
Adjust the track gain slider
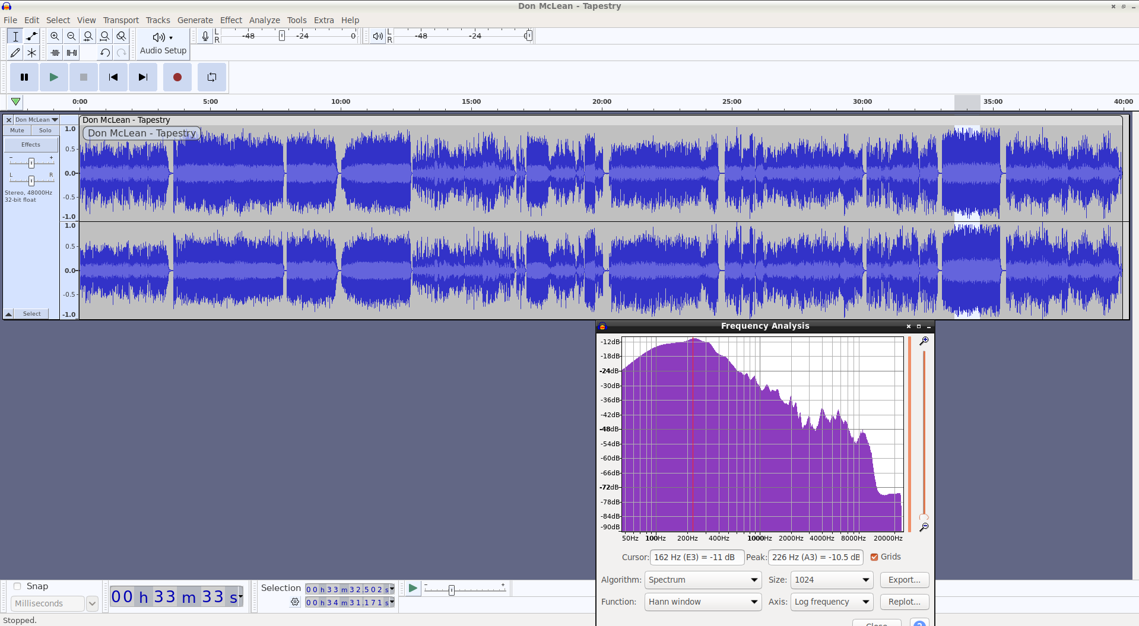click(31, 163)
